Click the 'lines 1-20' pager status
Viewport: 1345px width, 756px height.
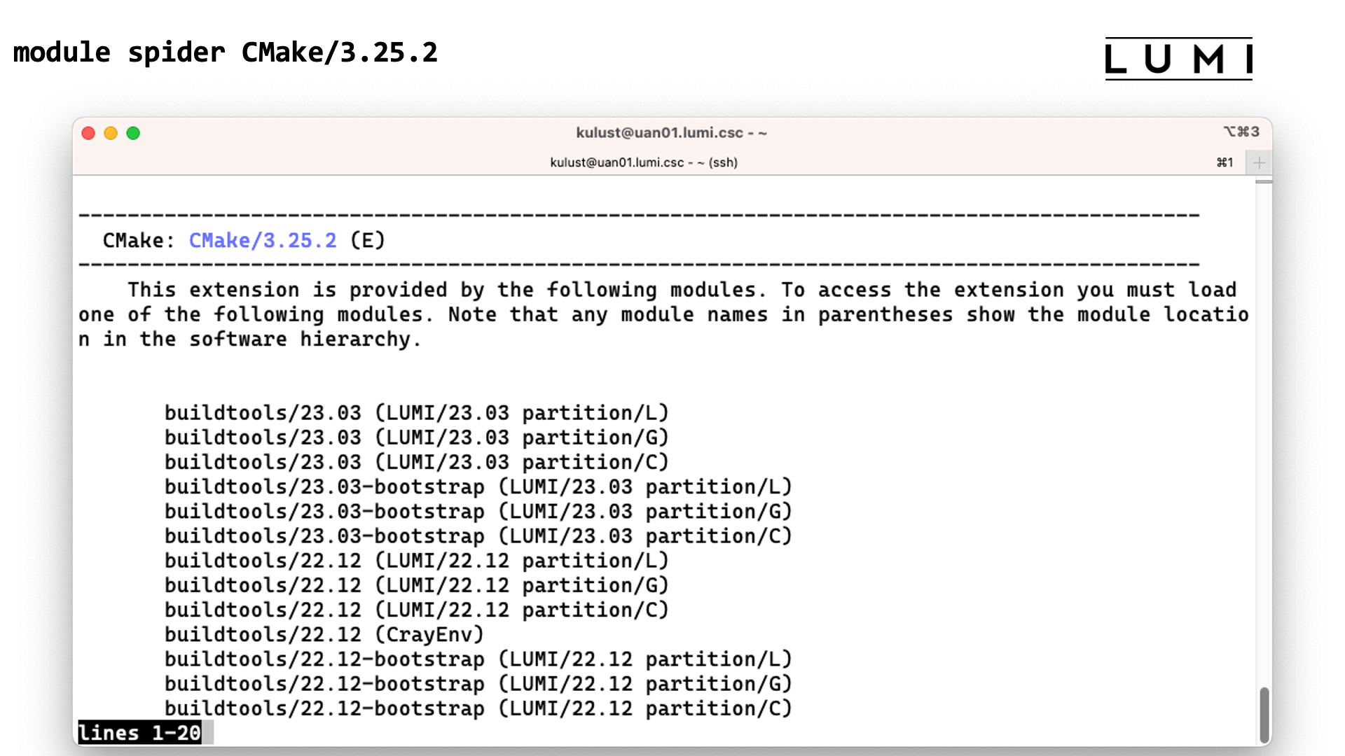point(139,733)
